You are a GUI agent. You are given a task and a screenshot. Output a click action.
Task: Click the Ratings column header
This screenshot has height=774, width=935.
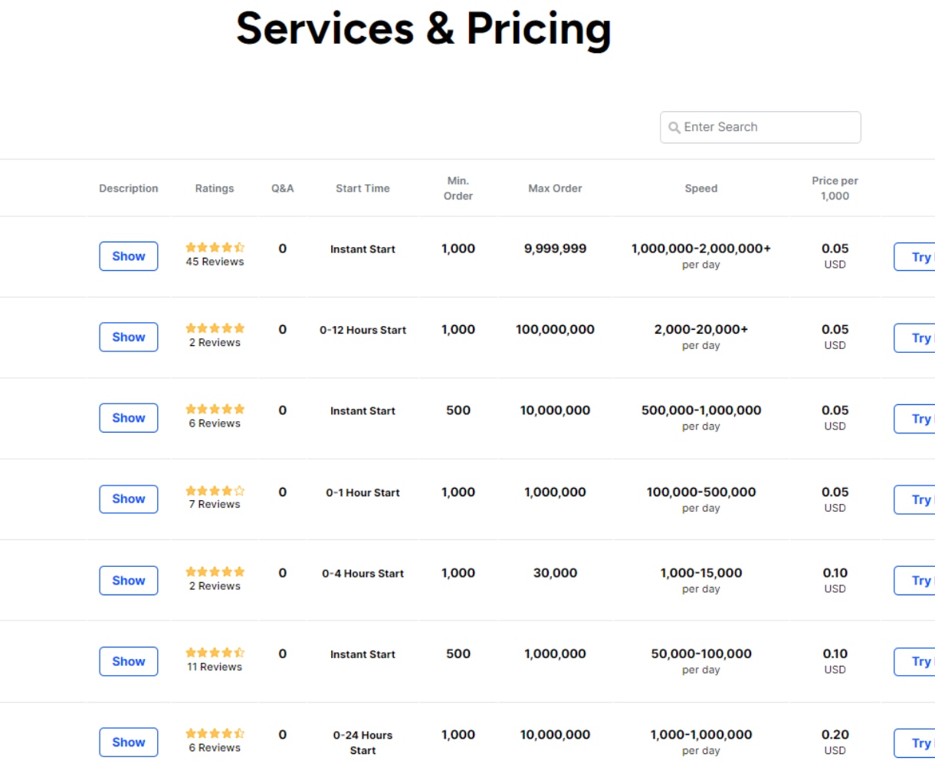pyautogui.click(x=215, y=188)
